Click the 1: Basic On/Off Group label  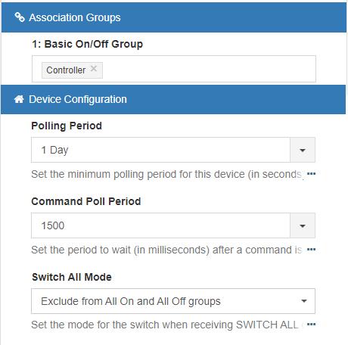(x=87, y=44)
